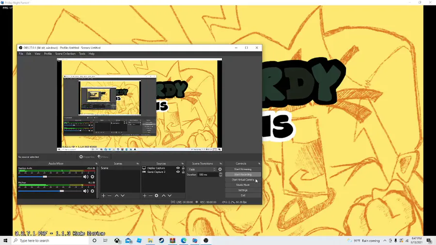Click the Exit button in Controls
The image size is (436, 245).
(243, 196)
